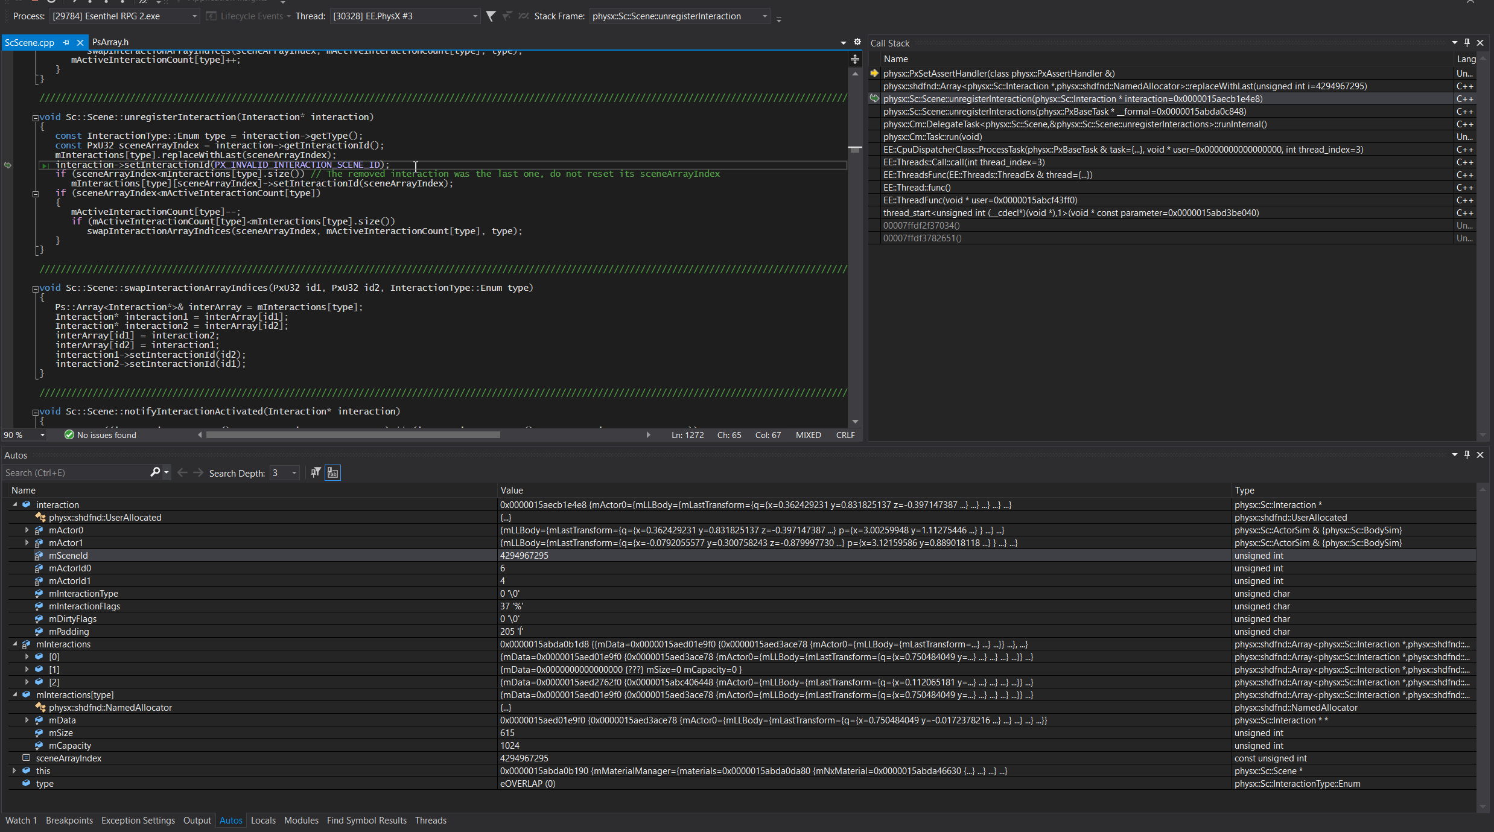Click the filter threads icon near Thread selector
Image resolution: width=1494 pixels, height=832 pixels.
coord(491,16)
